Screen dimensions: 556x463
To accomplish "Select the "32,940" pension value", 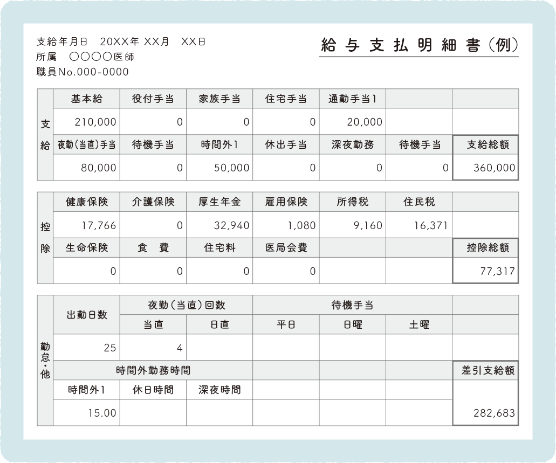I will [x=231, y=225].
